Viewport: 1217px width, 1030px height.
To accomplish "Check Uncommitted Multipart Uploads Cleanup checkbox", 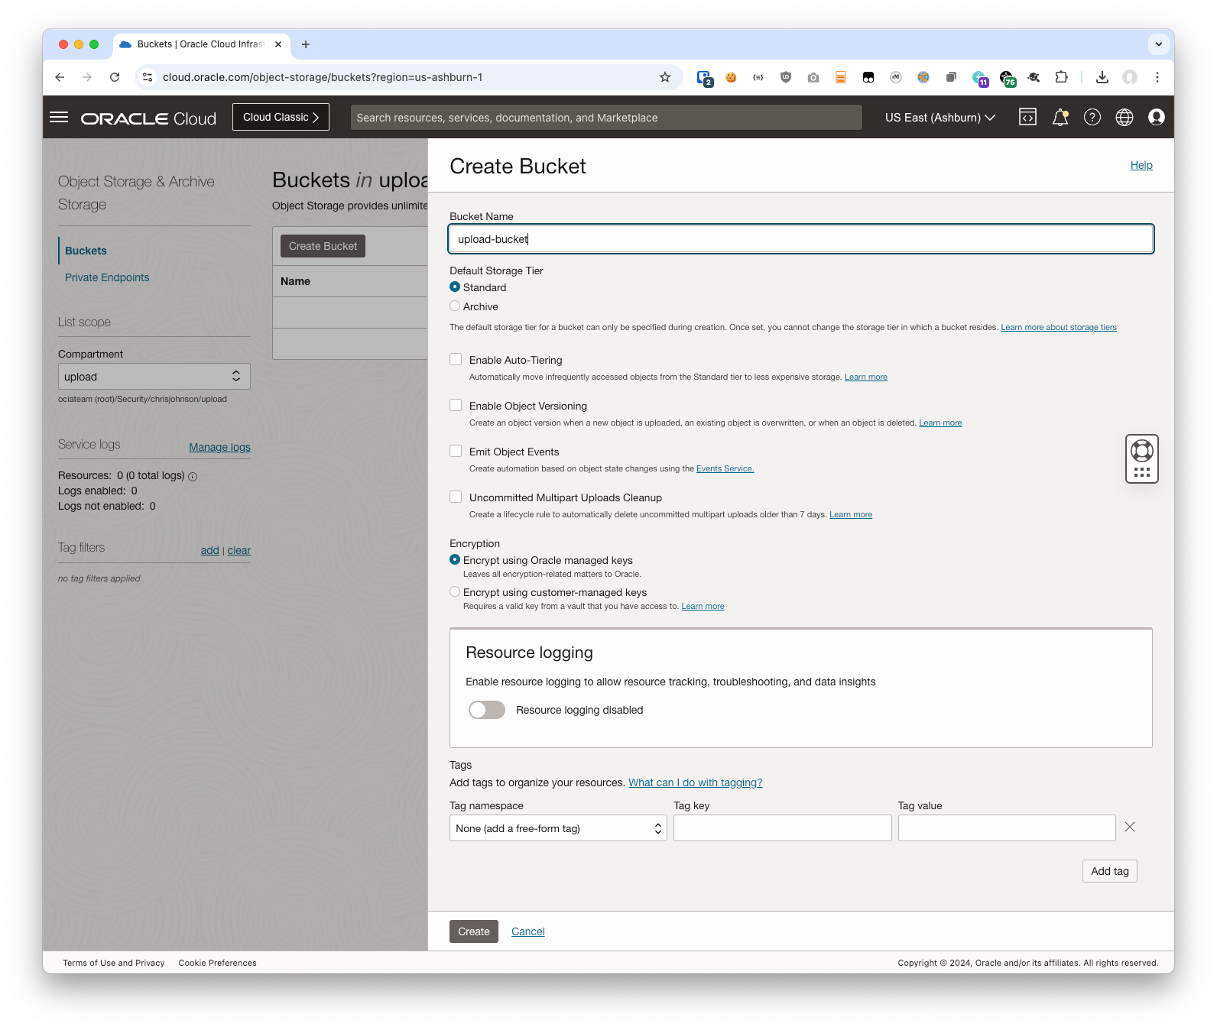I will coord(456,497).
